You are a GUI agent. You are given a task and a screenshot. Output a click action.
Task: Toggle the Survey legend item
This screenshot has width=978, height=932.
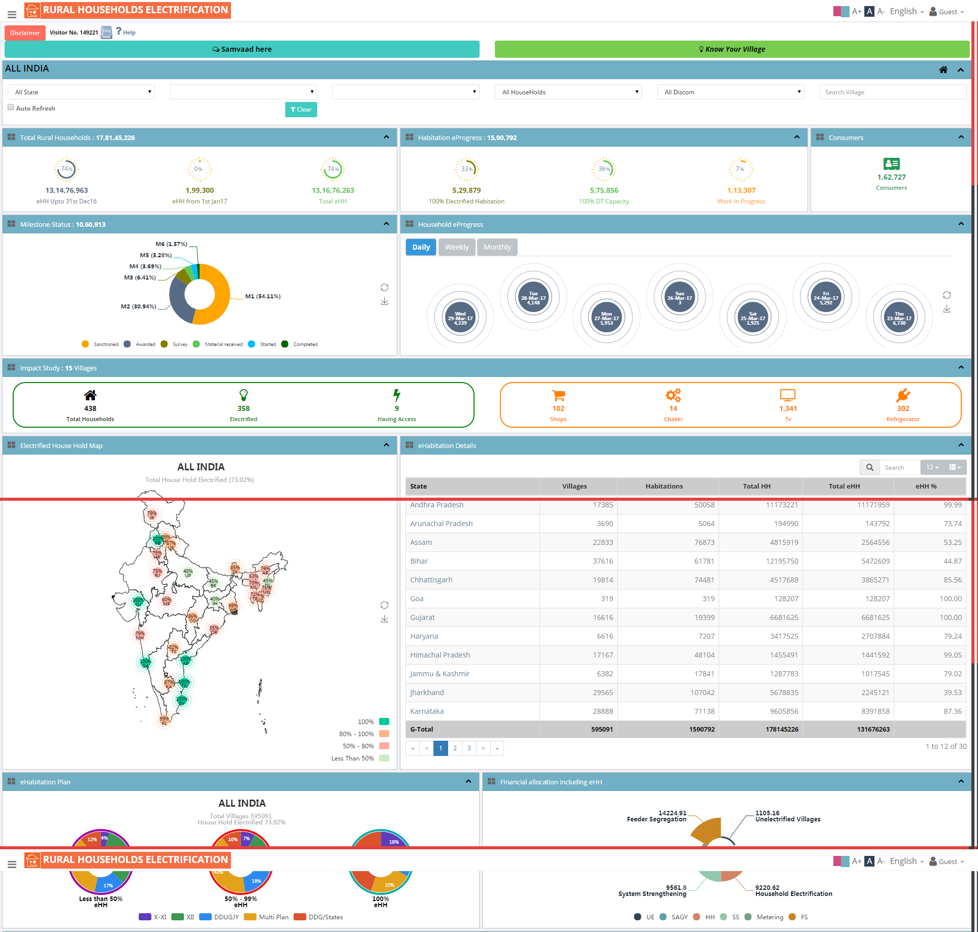174,344
